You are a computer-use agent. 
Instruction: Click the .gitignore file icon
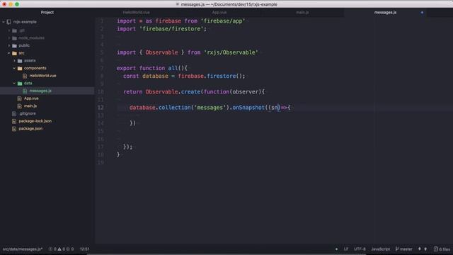click(14, 113)
